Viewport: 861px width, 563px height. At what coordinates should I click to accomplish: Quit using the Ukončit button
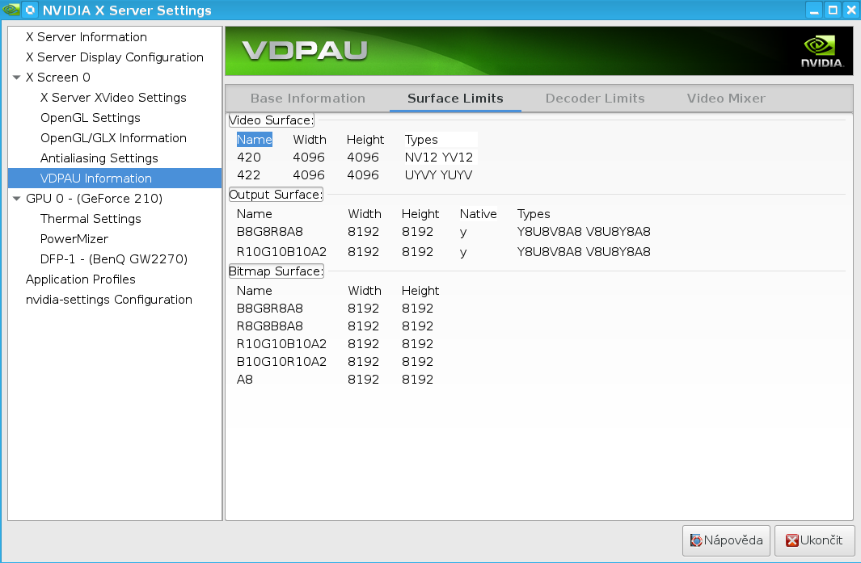tap(815, 540)
